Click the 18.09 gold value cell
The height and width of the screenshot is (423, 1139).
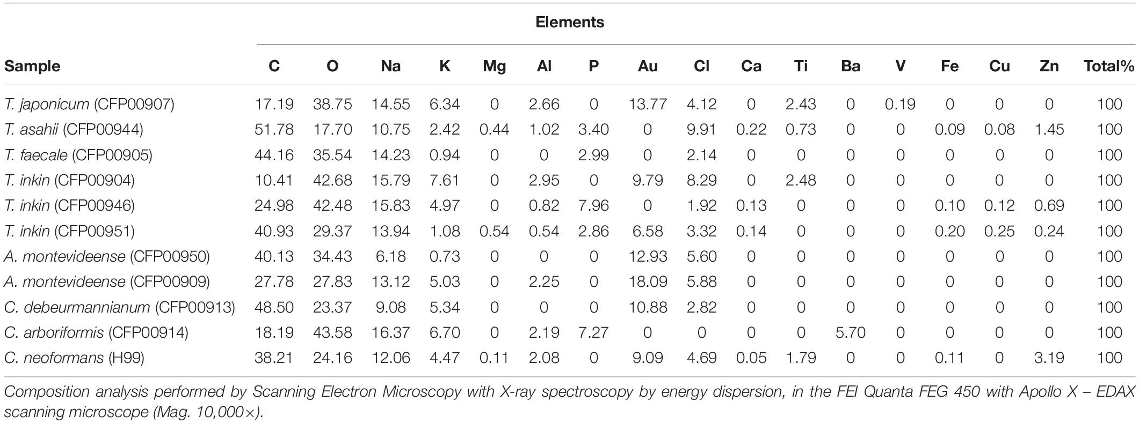648,281
